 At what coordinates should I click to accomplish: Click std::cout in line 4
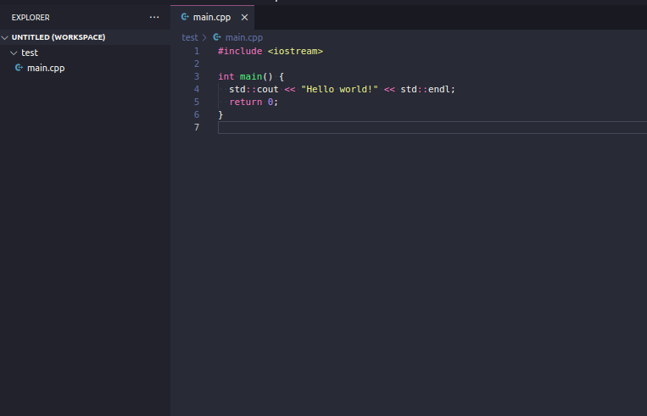254,90
